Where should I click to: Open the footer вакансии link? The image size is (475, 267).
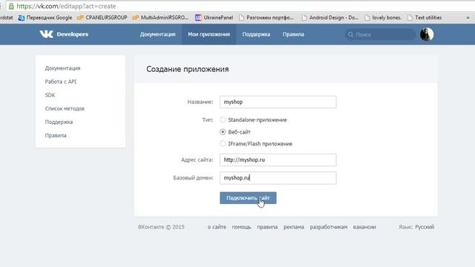coord(364,227)
